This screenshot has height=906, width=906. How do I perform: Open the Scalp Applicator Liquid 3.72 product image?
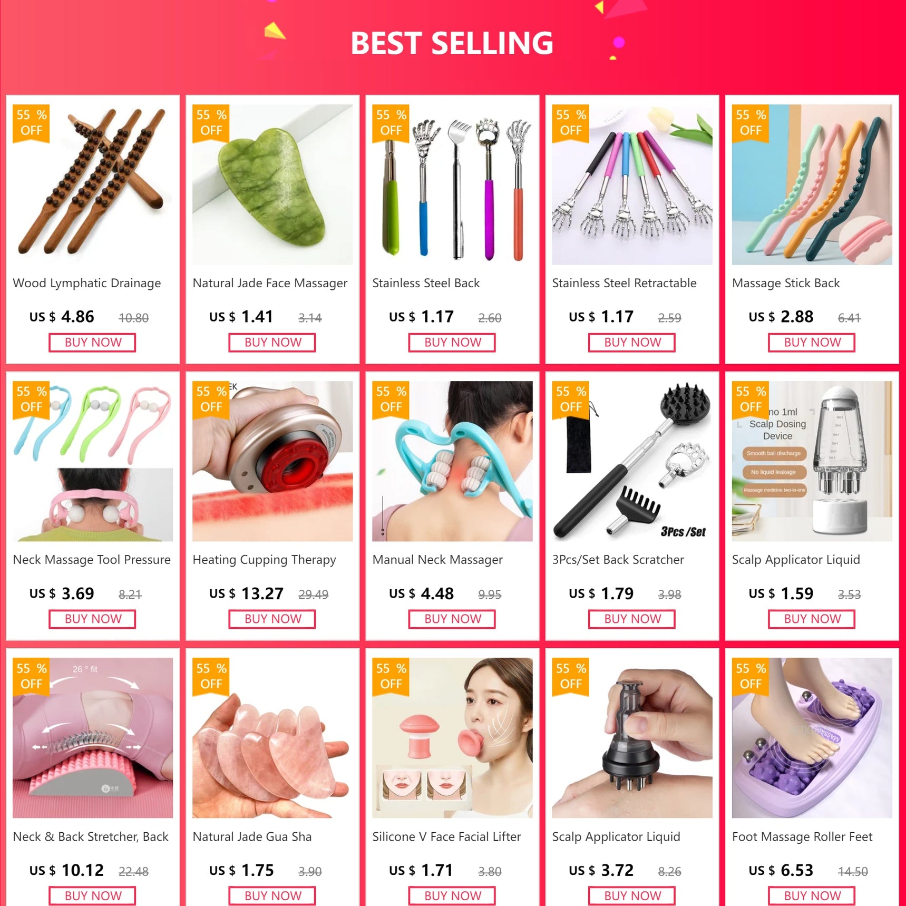[632, 738]
